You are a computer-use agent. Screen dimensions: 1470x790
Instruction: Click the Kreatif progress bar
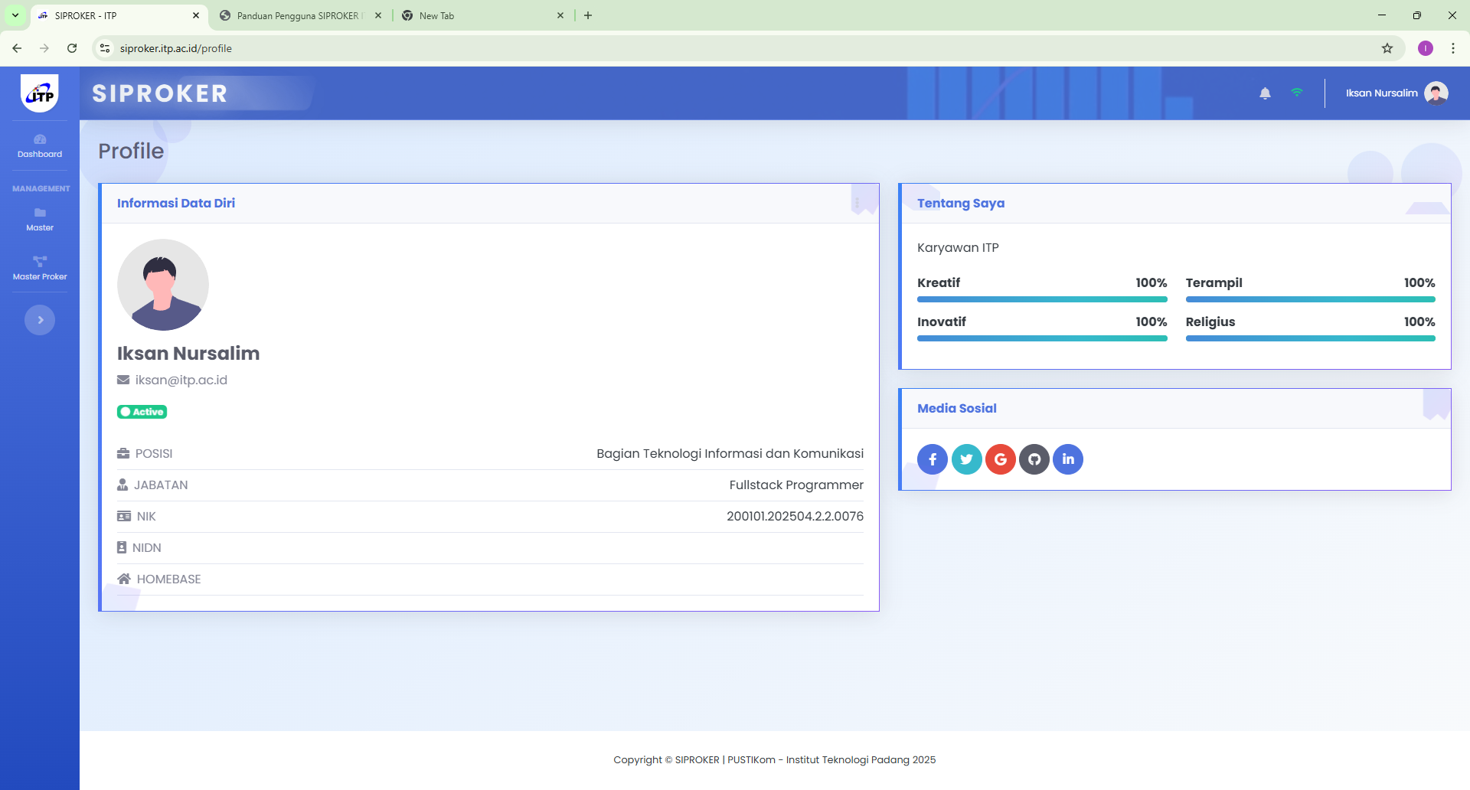pyautogui.click(x=1041, y=299)
